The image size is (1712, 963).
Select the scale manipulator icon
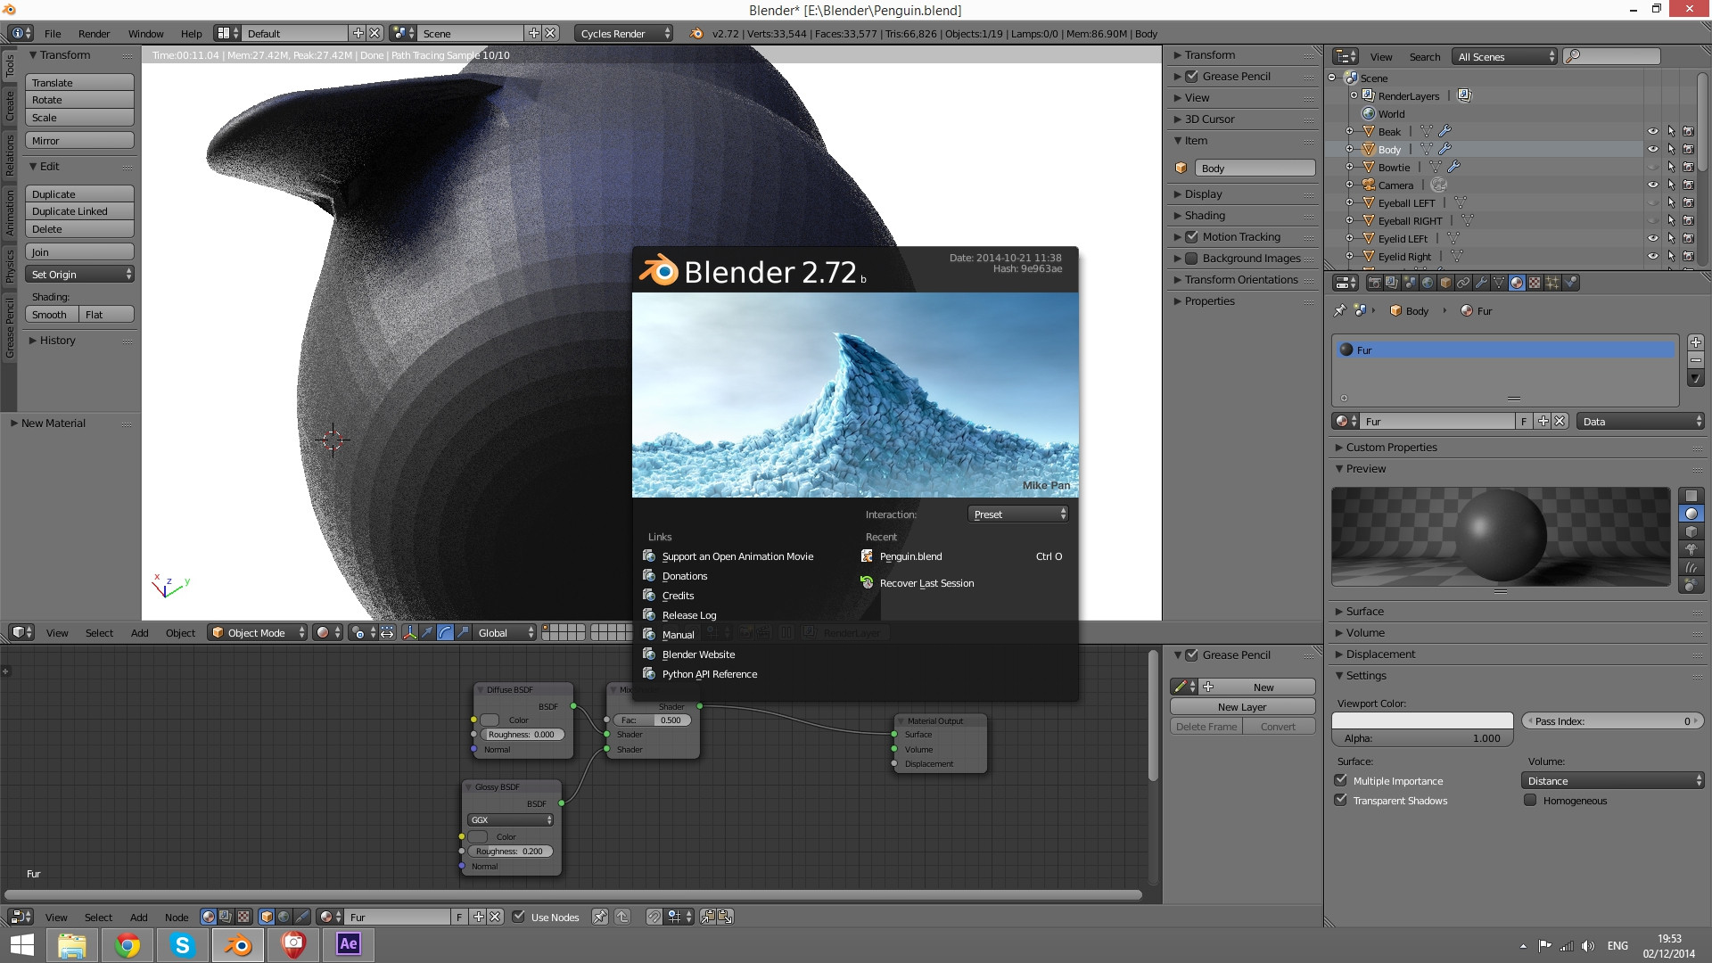463,632
